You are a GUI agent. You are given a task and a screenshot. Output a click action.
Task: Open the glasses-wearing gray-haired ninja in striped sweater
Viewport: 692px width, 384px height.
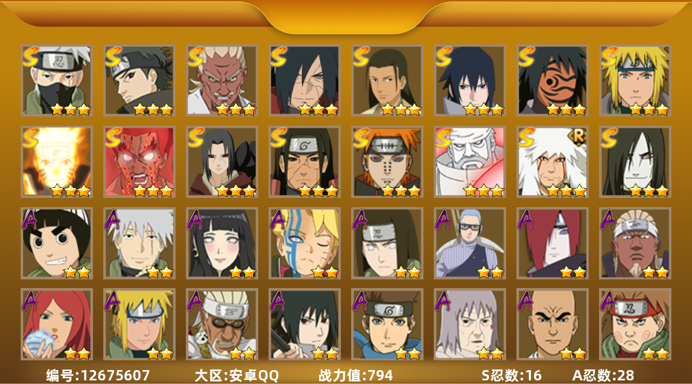coord(470,243)
